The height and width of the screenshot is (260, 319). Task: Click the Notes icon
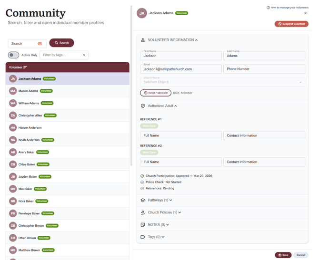pyautogui.click(x=143, y=225)
